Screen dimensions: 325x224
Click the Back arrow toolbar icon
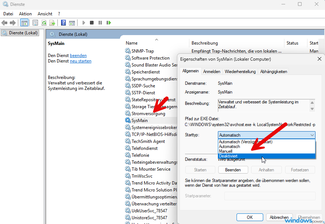tap(4, 23)
